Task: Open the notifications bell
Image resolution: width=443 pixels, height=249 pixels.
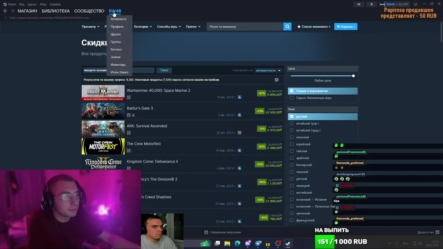Action: [372, 4]
